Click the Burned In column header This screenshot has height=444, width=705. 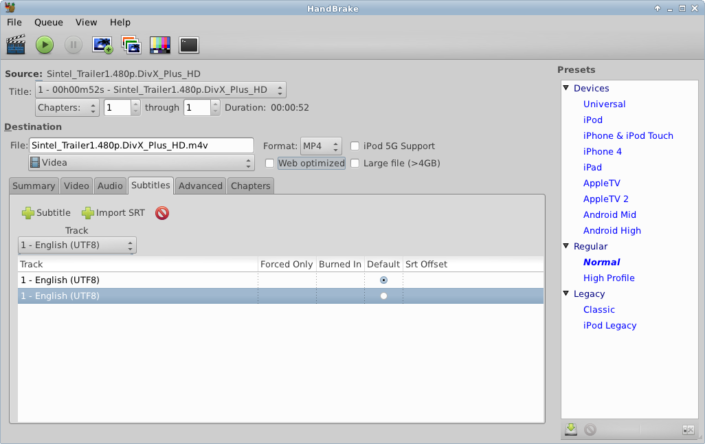[x=340, y=264]
